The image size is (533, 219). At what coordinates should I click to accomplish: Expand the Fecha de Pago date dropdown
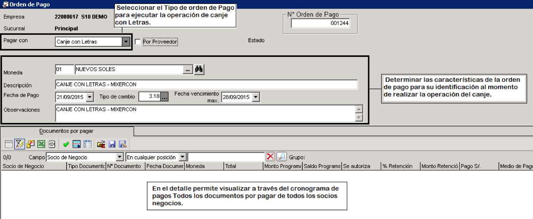pos(90,97)
